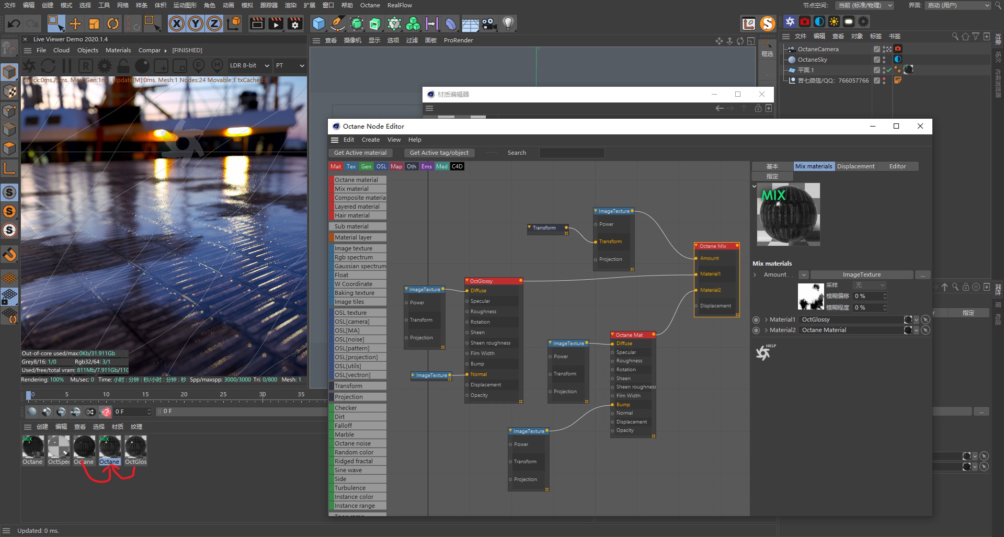This screenshot has width=1004, height=537.
Task: Switch to the Editor tab in the node properties
Action: [x=897, y=166]
